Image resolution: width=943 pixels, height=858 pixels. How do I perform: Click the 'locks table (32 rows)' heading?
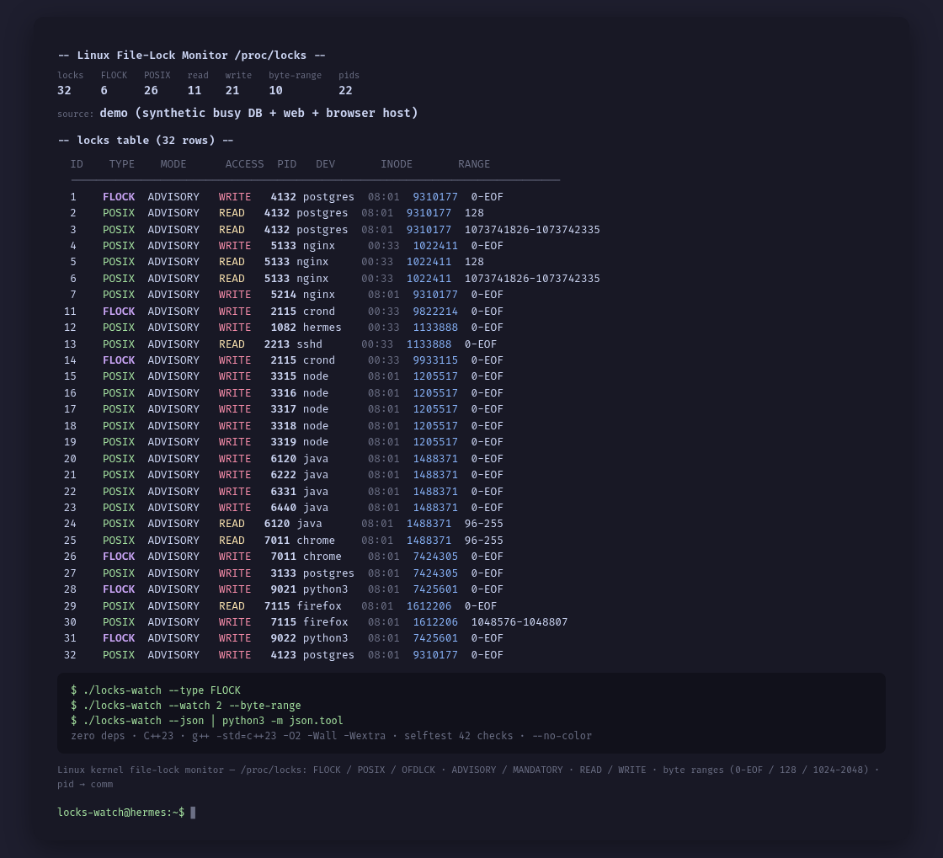coord(146,140)
